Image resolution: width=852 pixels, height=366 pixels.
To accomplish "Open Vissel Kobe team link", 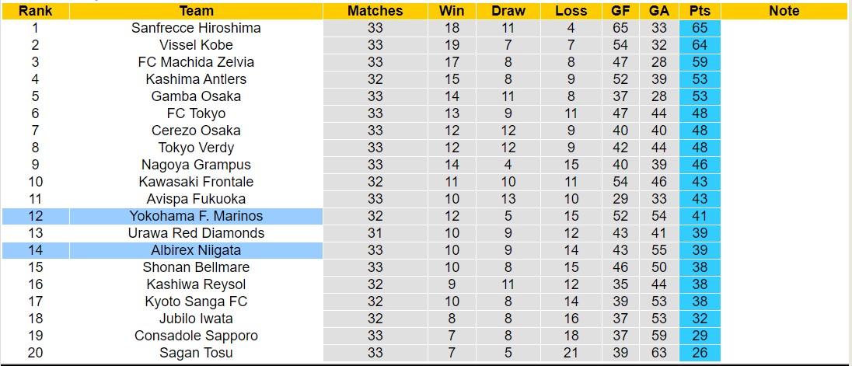I will coord(196,45).
